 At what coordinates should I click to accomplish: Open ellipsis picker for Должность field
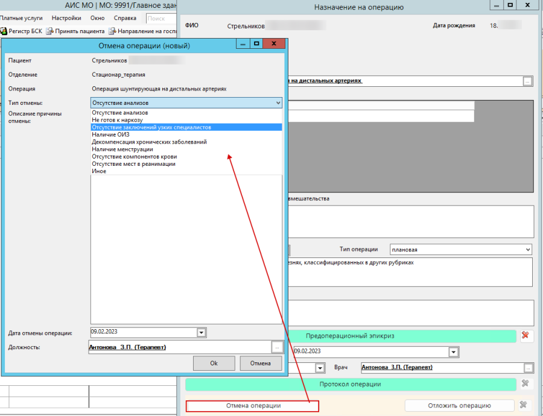pyautogui.click(x=277, y=347)
